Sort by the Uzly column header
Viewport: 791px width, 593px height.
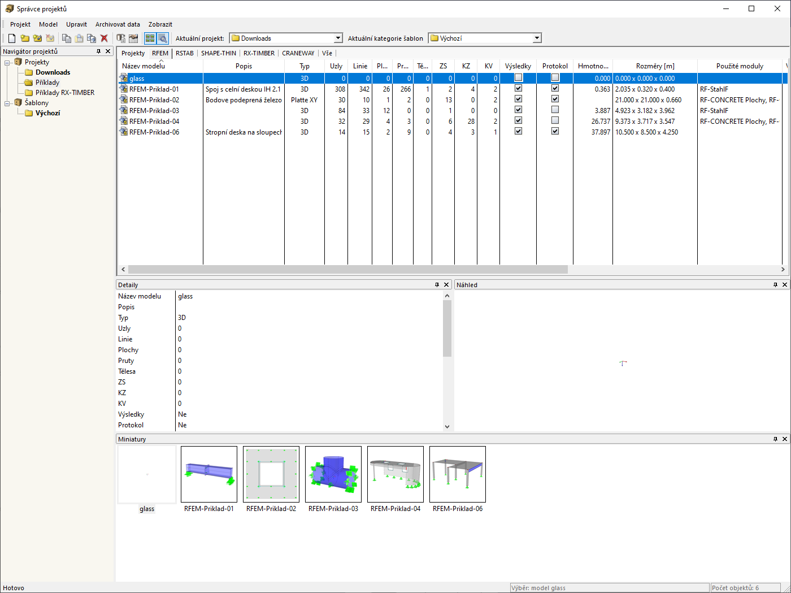tap(336, 66)
